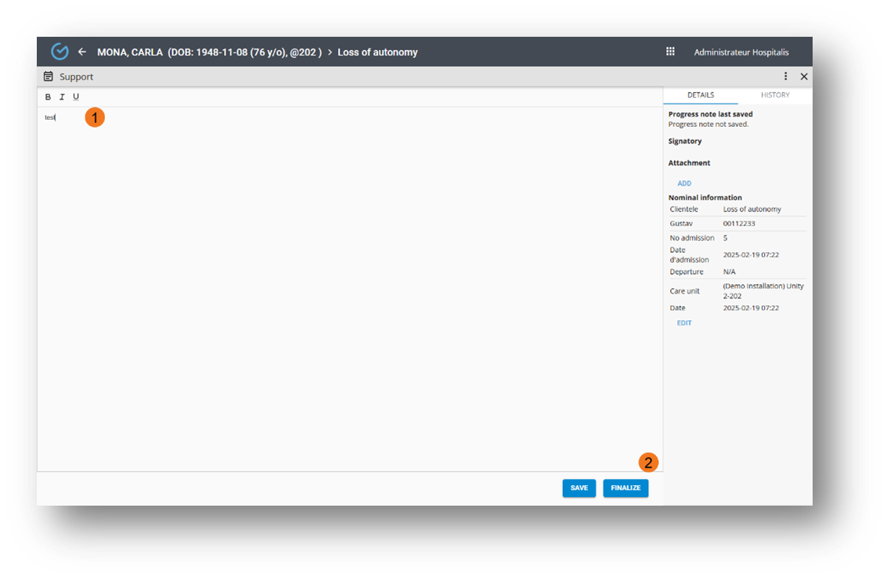Click the Hospitalis checkmark logo icon

tap(59, 52)
